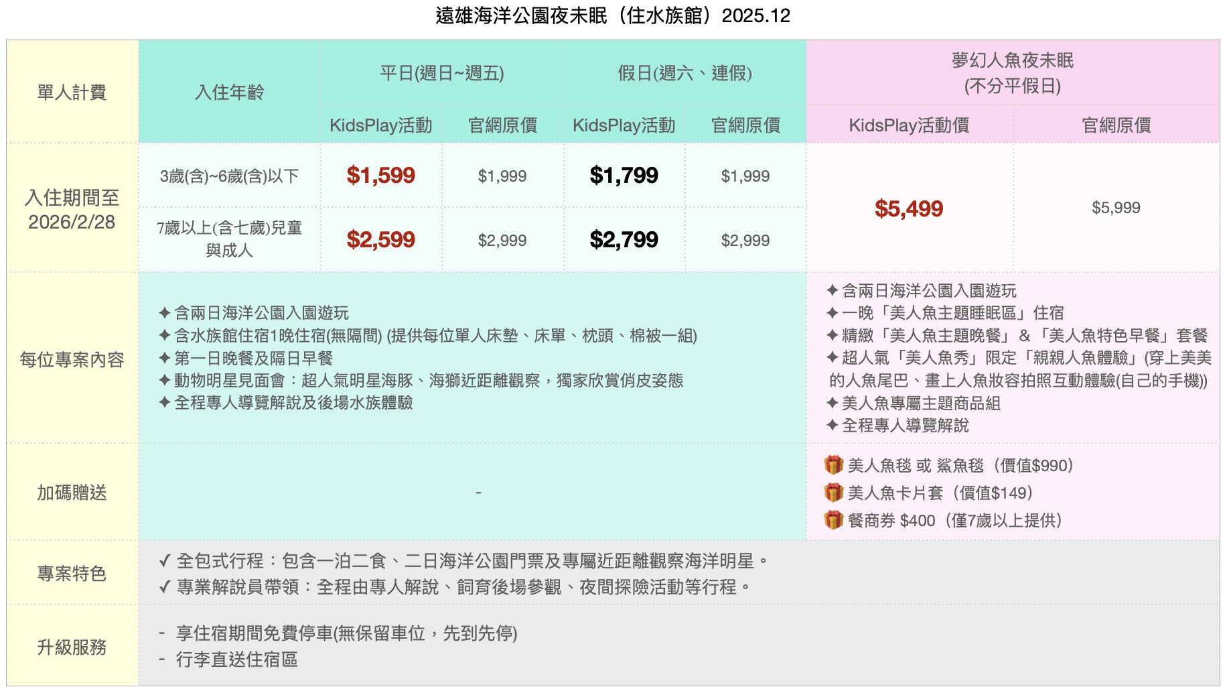Viewport: 1227px width, 693px height.
Task: Click the star bullet before 動物明星見面會
Action: [x=164, y=380]
